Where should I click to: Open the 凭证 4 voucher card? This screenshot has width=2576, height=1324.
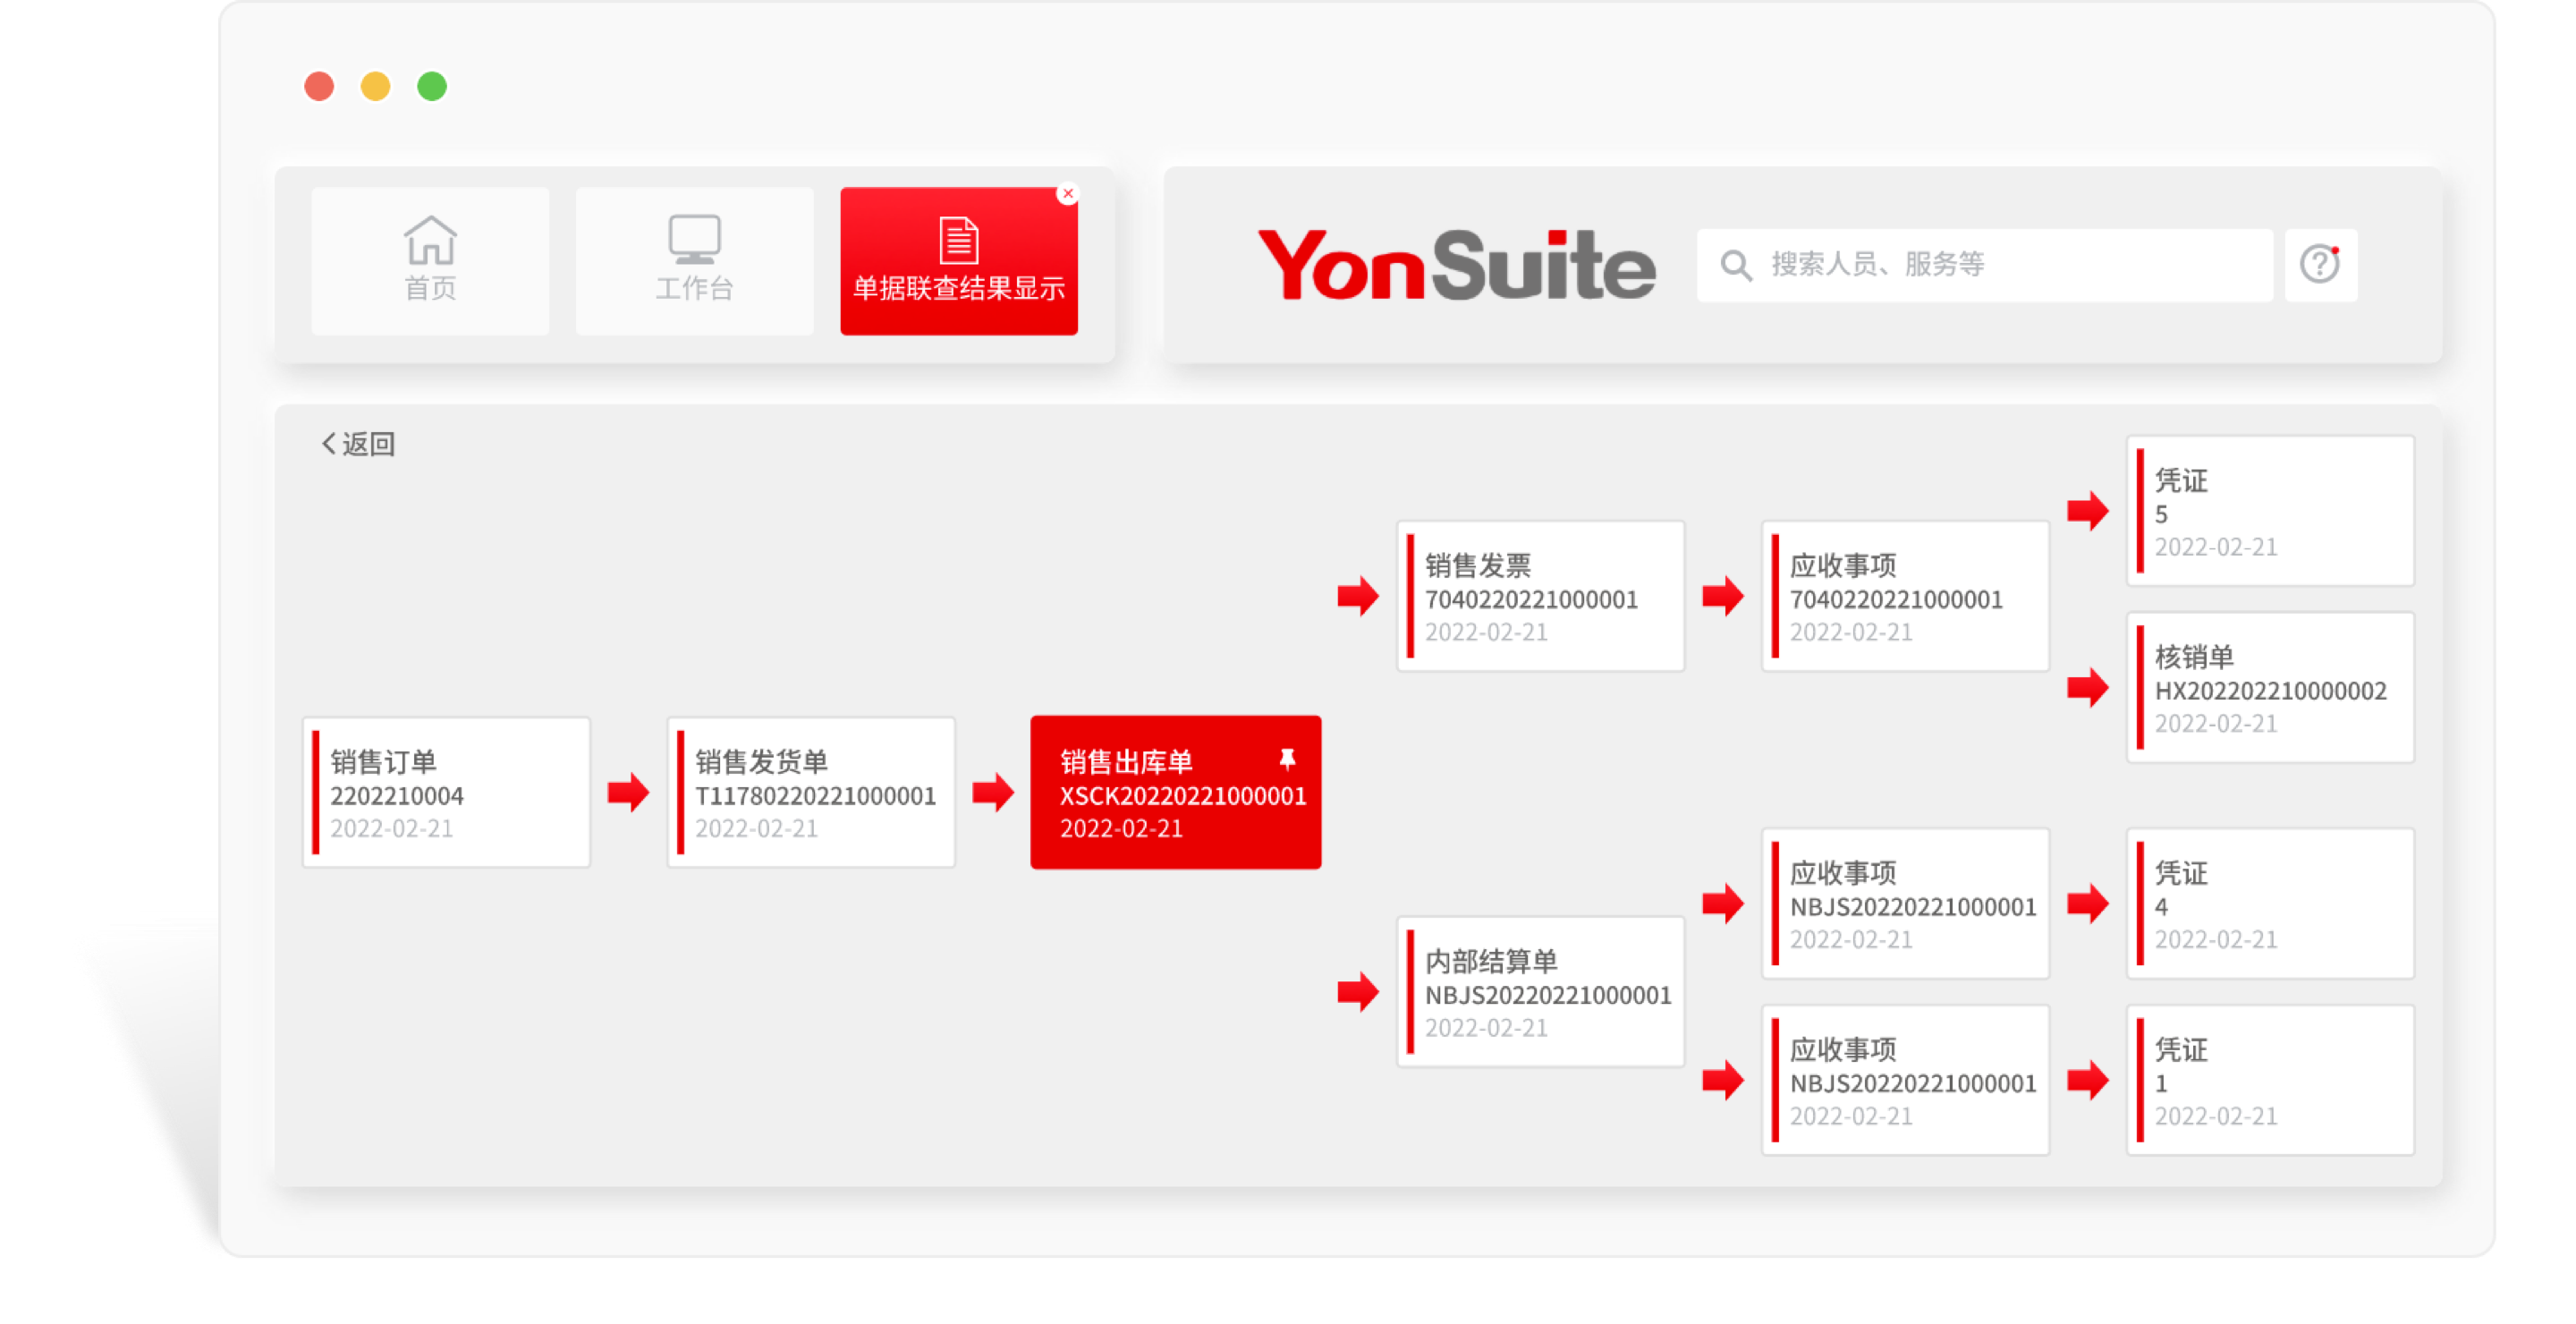pos(2270,905)
